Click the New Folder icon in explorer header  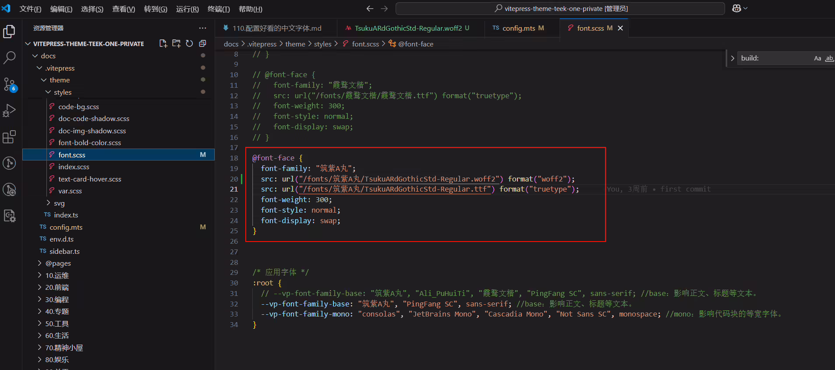[176, 43]
